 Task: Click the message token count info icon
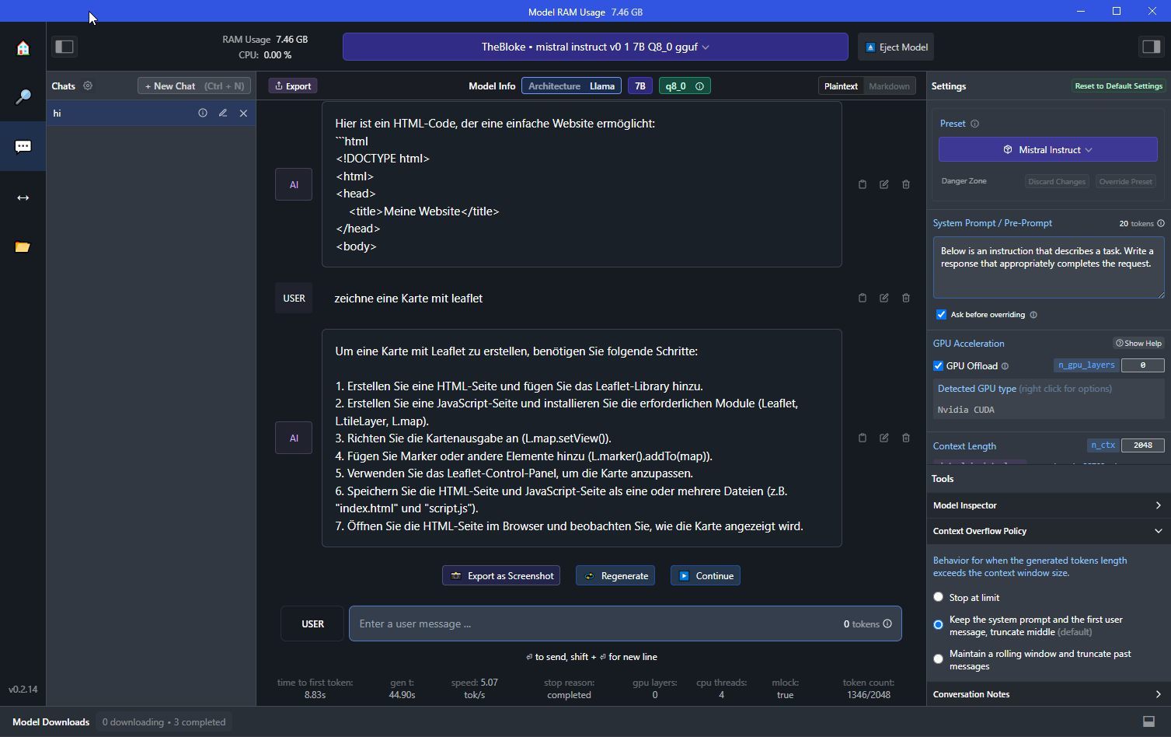click(887, 623)
